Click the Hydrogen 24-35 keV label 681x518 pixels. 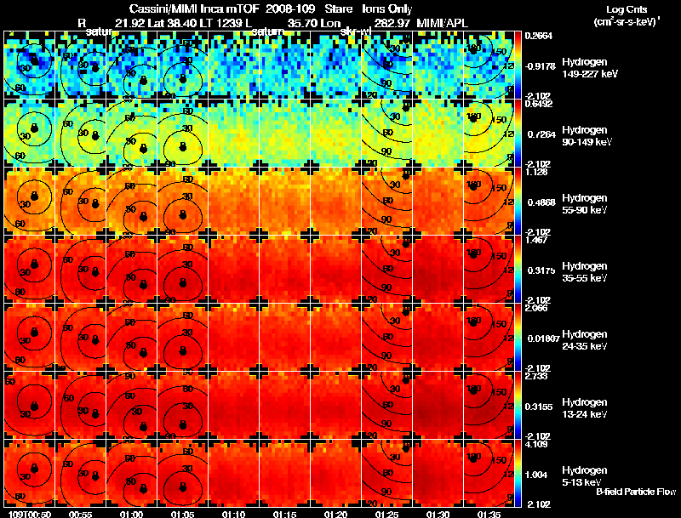pos(585,339)
